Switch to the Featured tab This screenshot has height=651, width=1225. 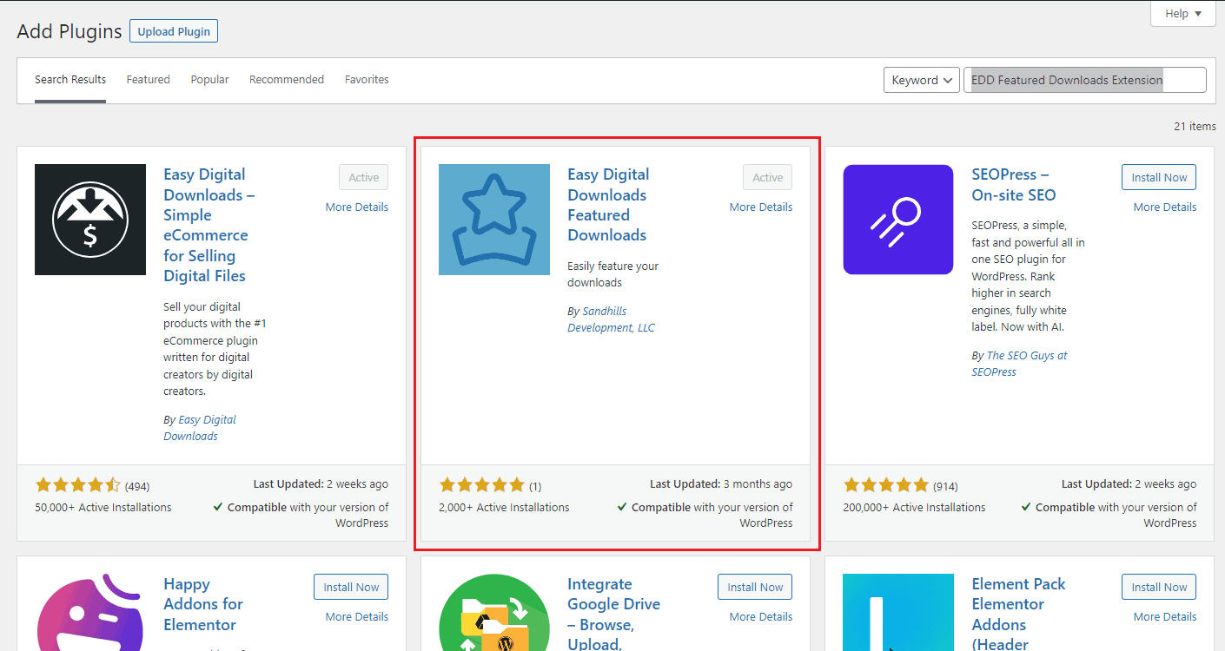149,80
